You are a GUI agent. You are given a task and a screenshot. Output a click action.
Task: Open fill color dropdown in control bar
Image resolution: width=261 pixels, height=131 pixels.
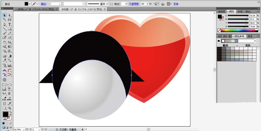[30, 4]
